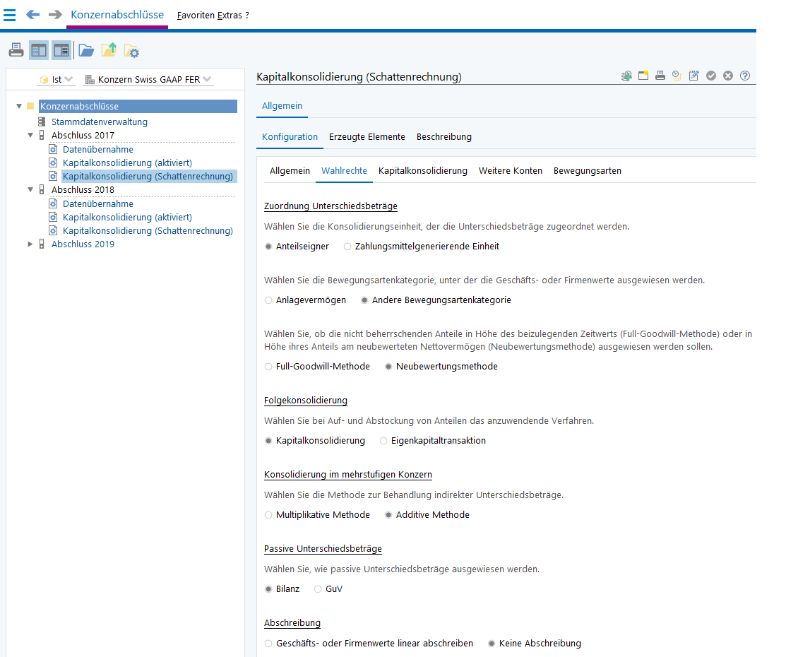Viewport: 798px width, 657px height.
Task: Select Bilanz radio option
Action: pyautogui.click(x=268, y=589)
